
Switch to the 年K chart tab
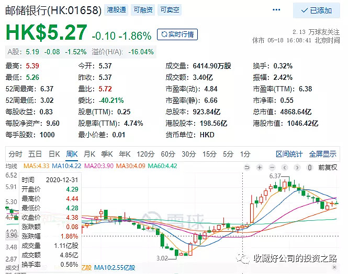click(125, 154)
